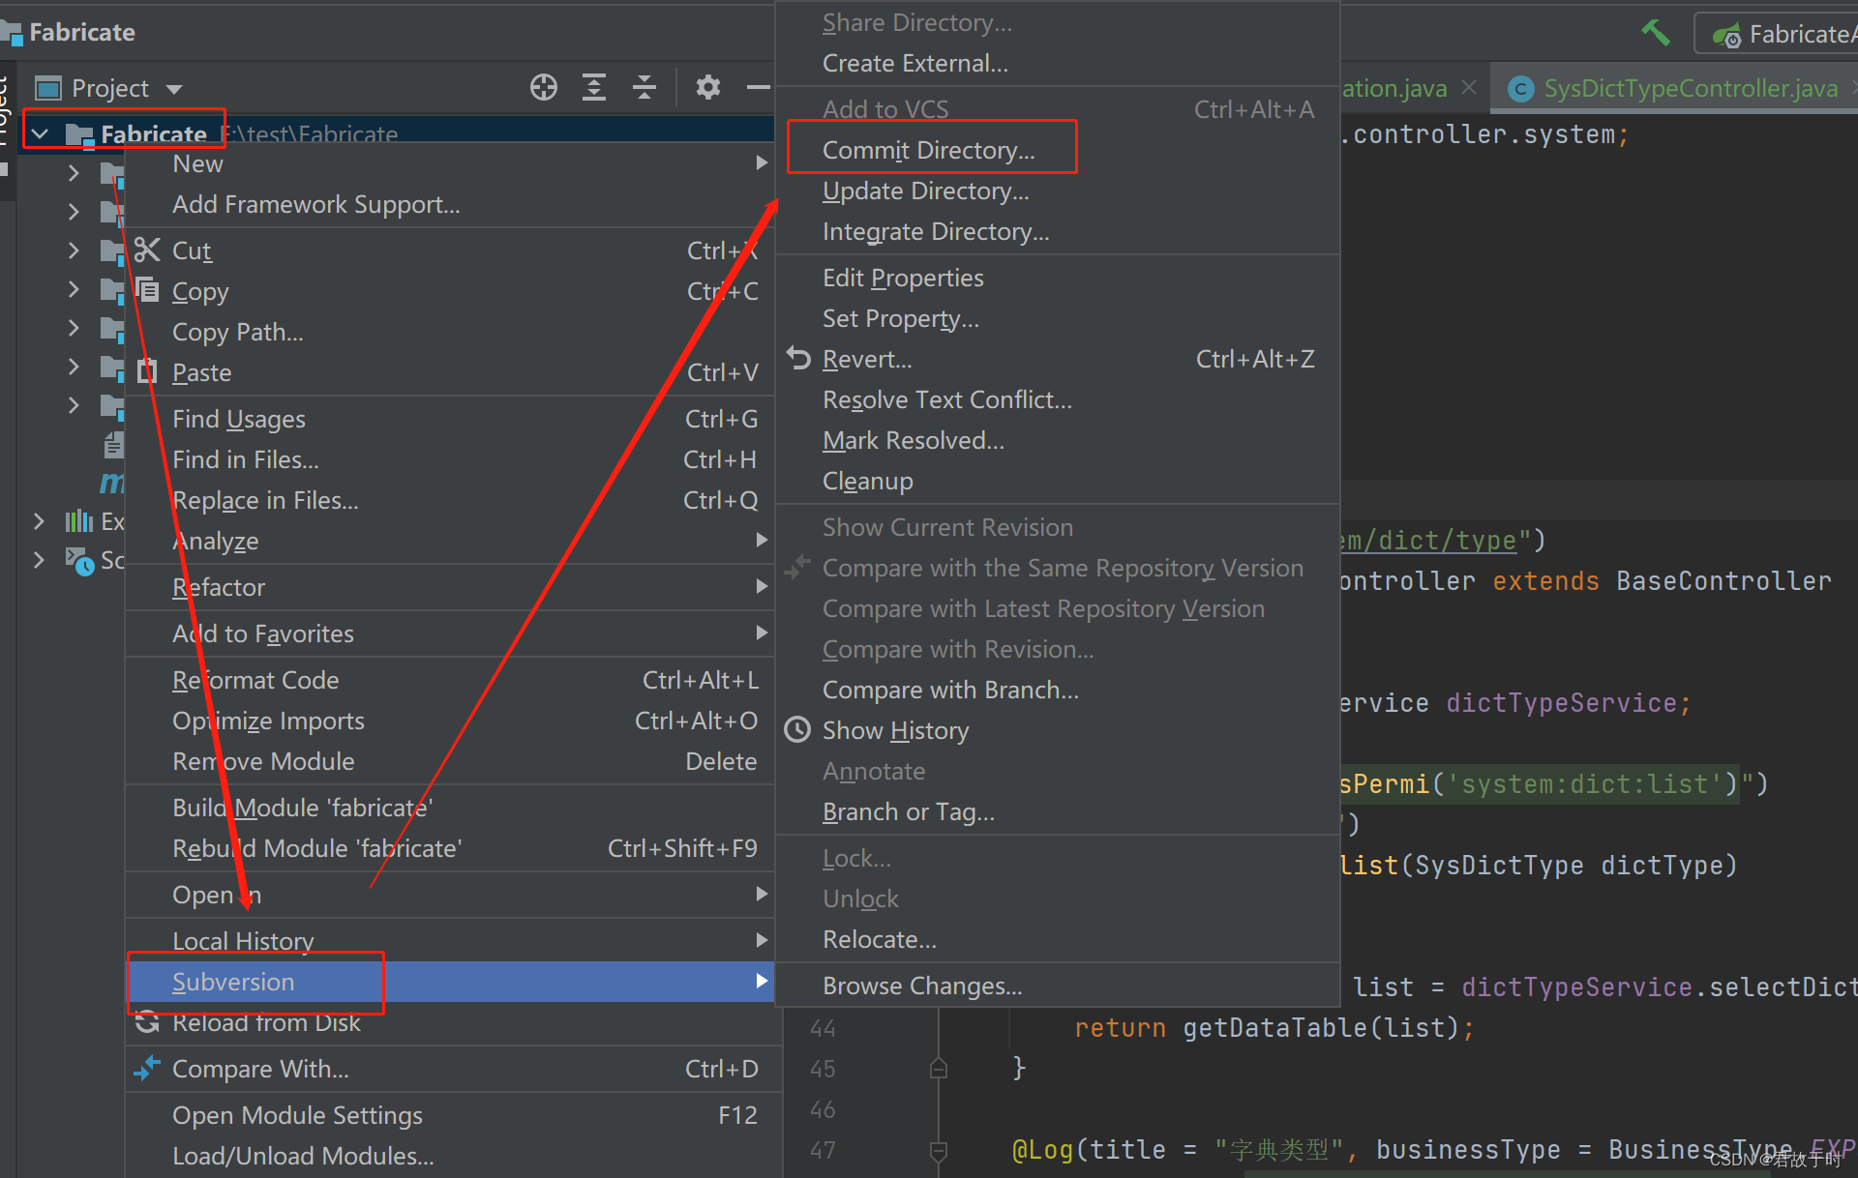Image resolution: width=1858 pixels, height=1178 pixels.
Task: Click the locate/select opened file target icon
Action: pos(544,88)
